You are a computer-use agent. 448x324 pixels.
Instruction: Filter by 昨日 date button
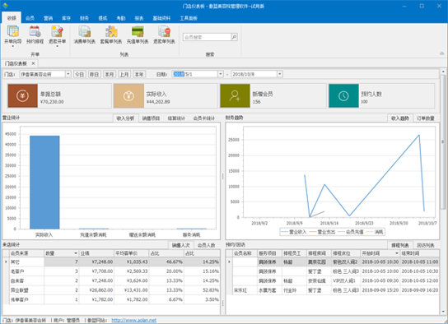(94, 74)
